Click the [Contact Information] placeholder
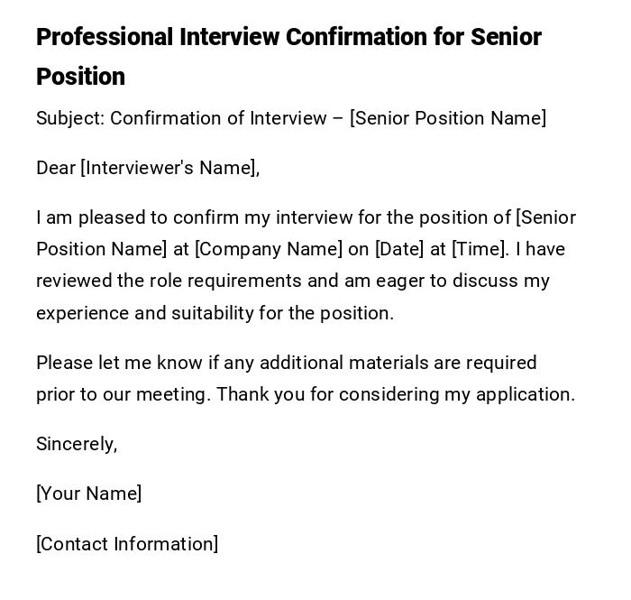The width and height of the screenshot is (631, 600). 127,544
